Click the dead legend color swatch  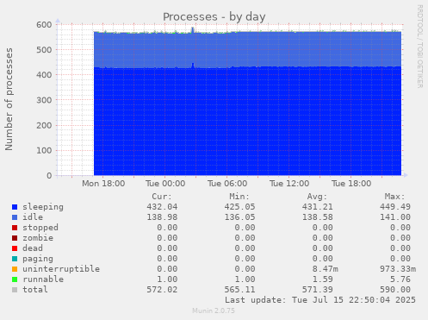click(x=15, y=248)
